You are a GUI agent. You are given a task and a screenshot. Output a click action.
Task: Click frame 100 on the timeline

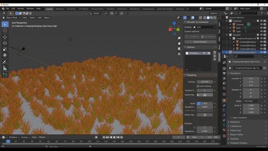89,141
